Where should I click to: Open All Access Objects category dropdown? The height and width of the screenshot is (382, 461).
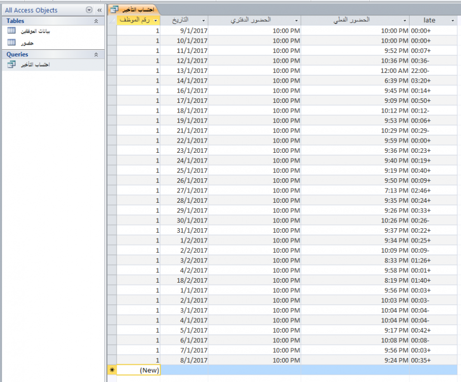(x=89, y=10)
